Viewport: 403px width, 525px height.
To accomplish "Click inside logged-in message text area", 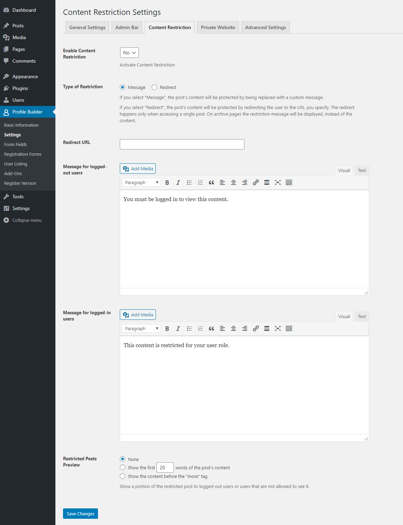I will (244, 385).
